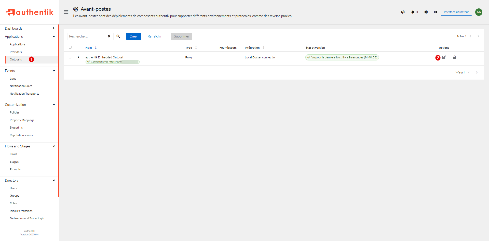Open Providers in the sidebar
Image resolution: width=489 pixels, height=241 pixels.
(x=16, y=52)
